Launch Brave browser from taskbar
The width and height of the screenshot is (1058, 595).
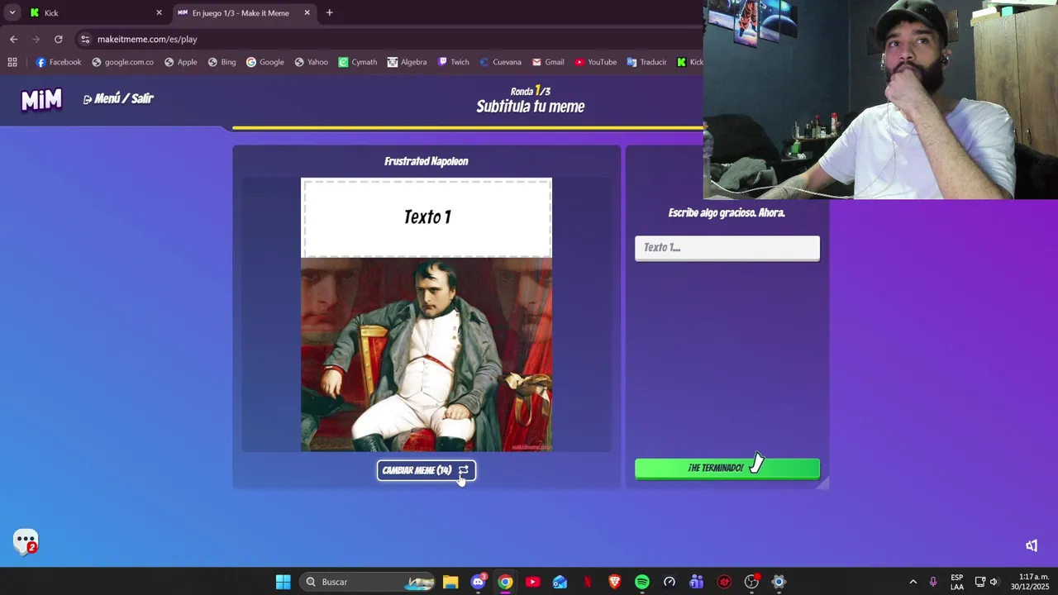(x=614, y=582)
